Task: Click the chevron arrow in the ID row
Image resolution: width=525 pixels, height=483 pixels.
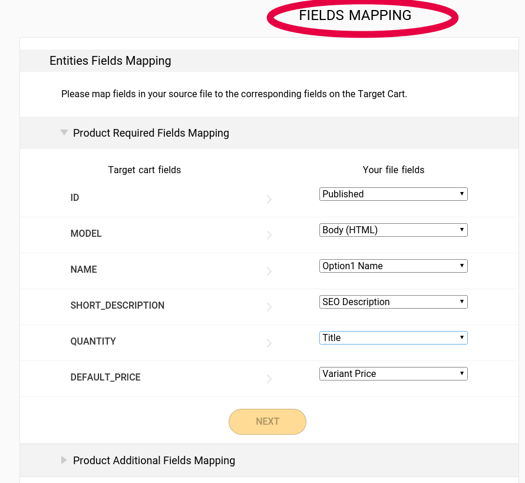Action: click(269, 200)
